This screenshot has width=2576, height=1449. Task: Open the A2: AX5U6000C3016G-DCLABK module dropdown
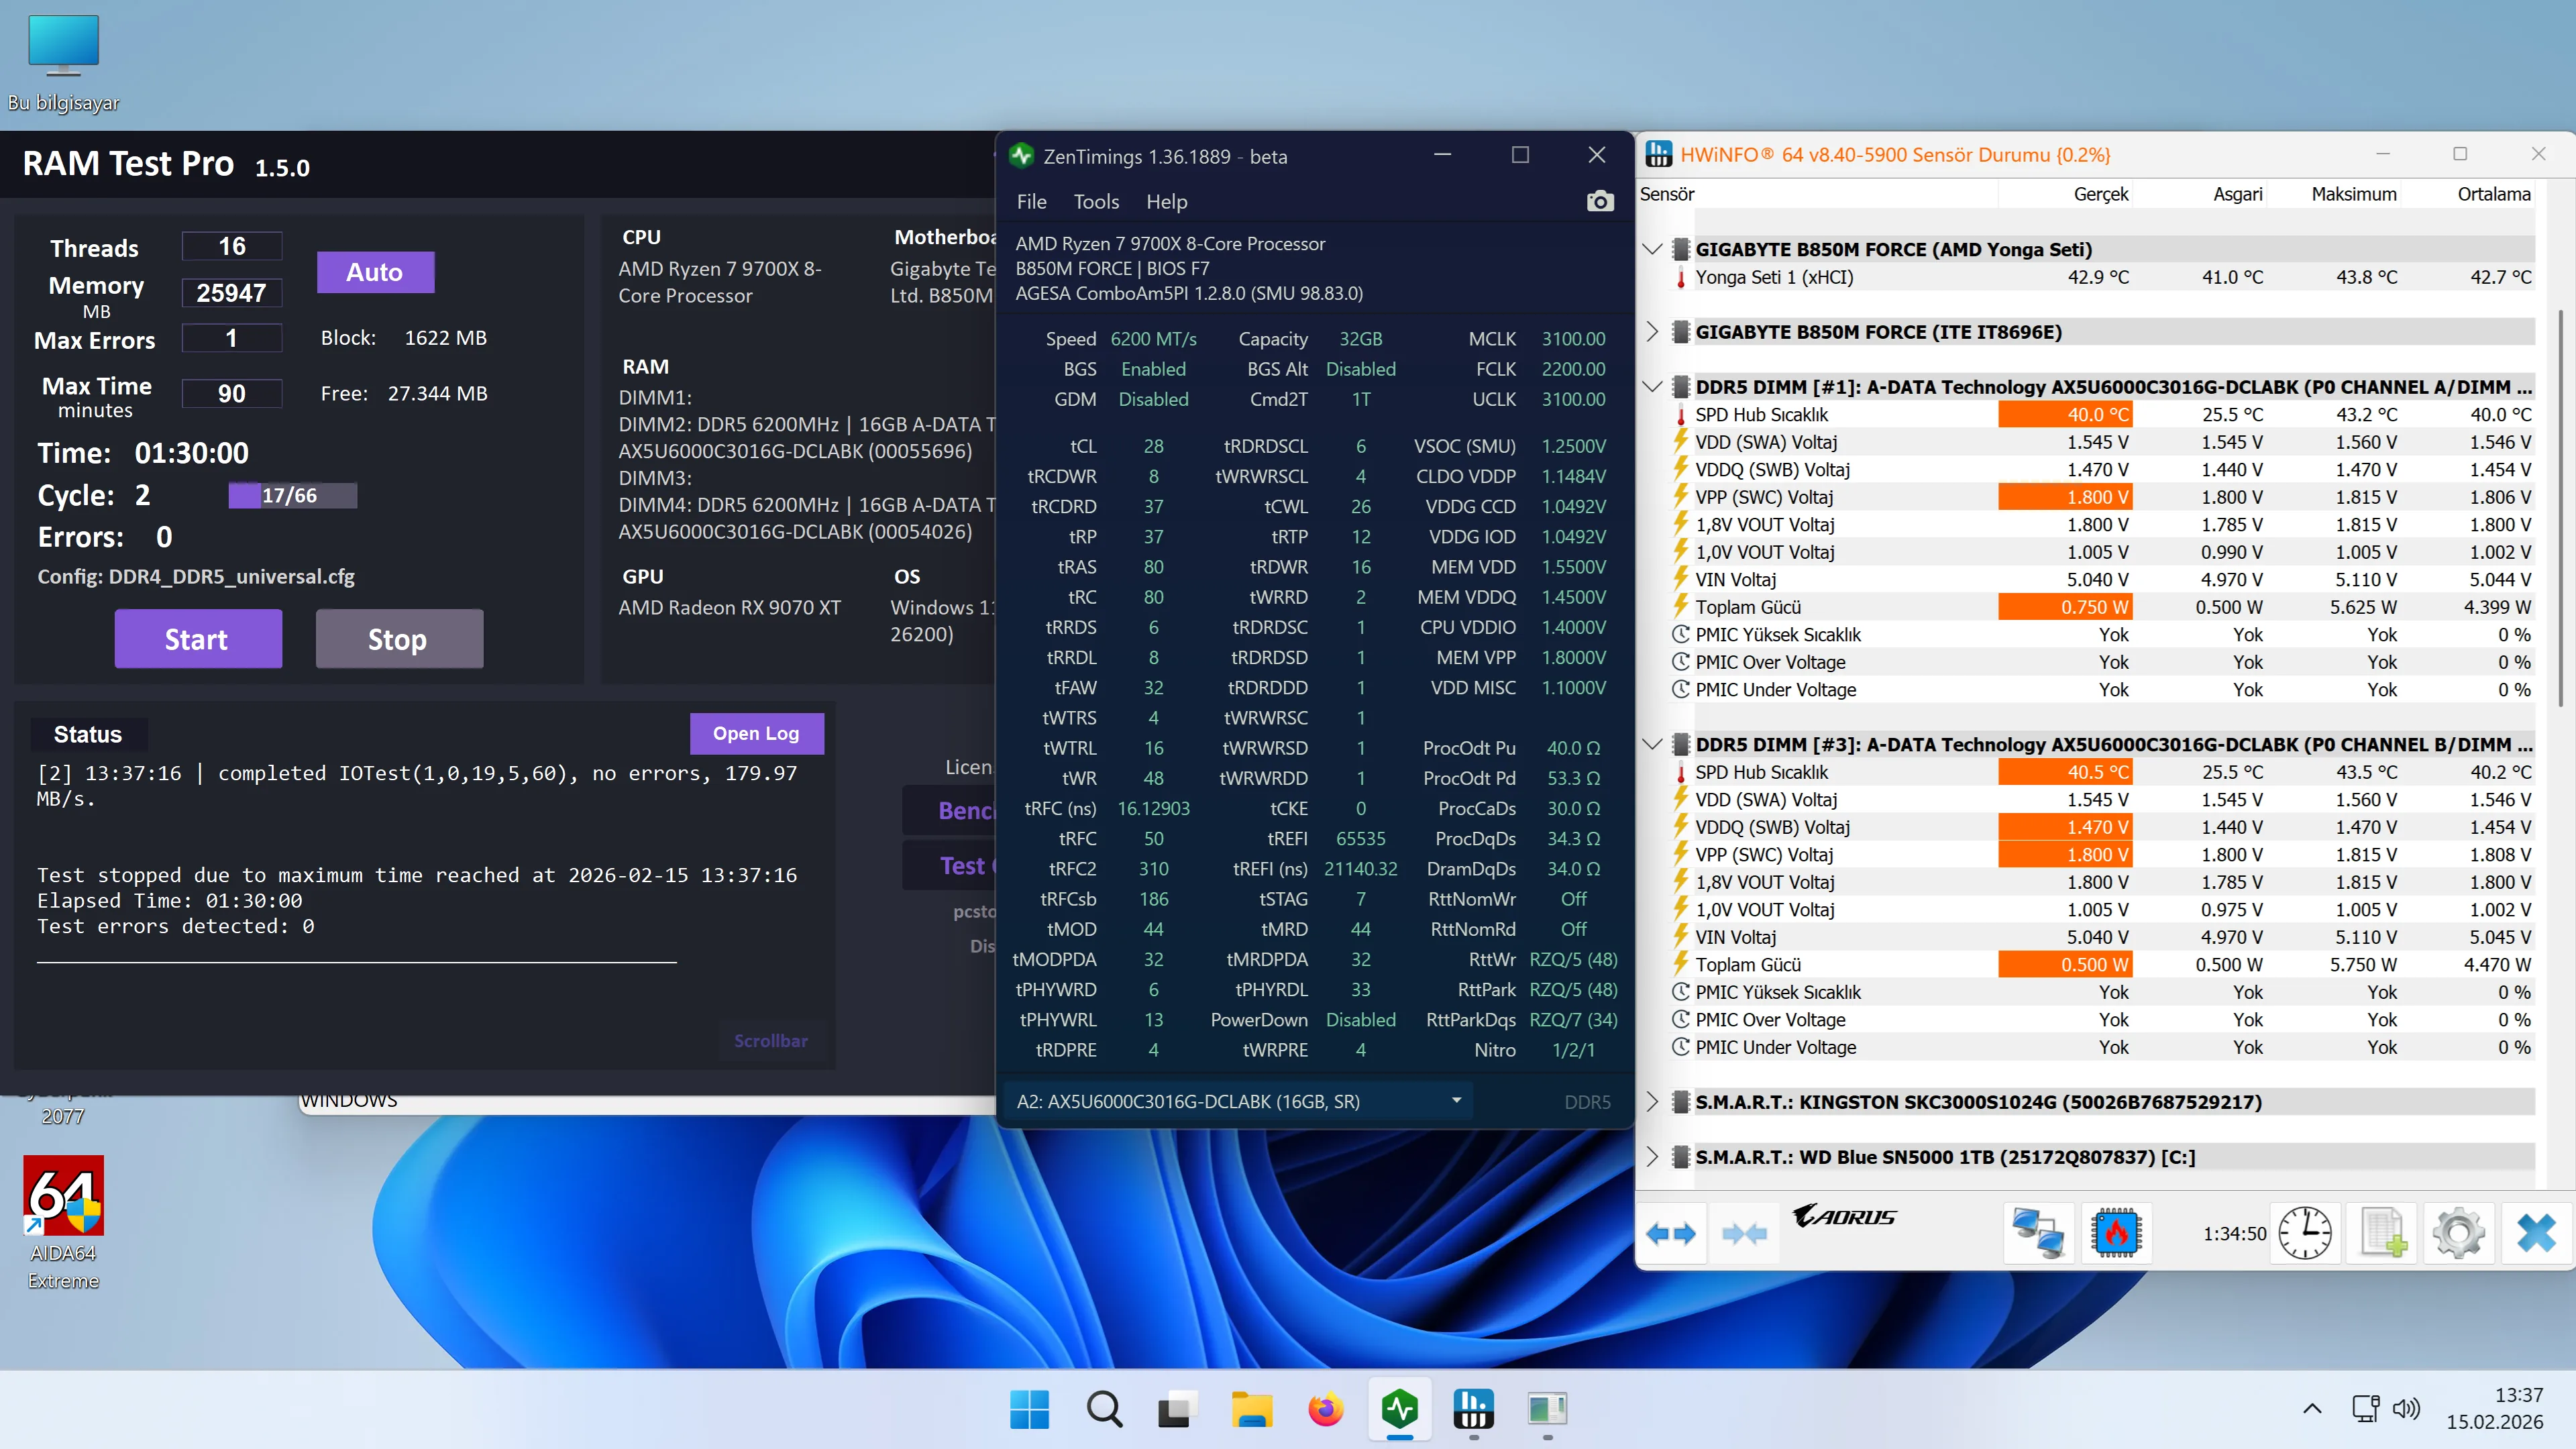1238,1101
